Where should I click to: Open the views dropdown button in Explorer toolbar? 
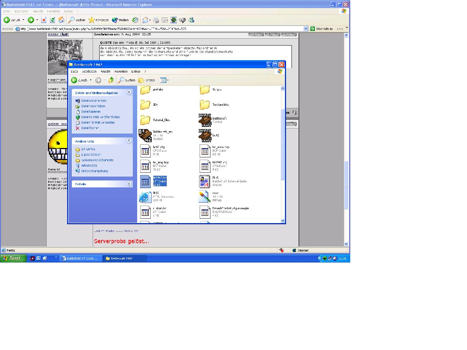click(x=164, y=80)
